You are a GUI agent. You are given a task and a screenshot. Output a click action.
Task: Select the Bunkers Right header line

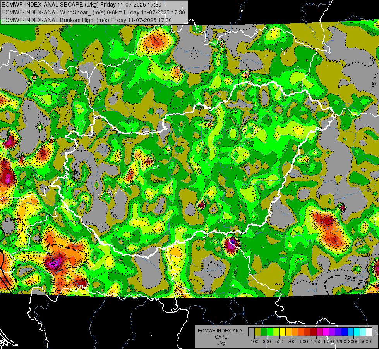tap(87, 20)
